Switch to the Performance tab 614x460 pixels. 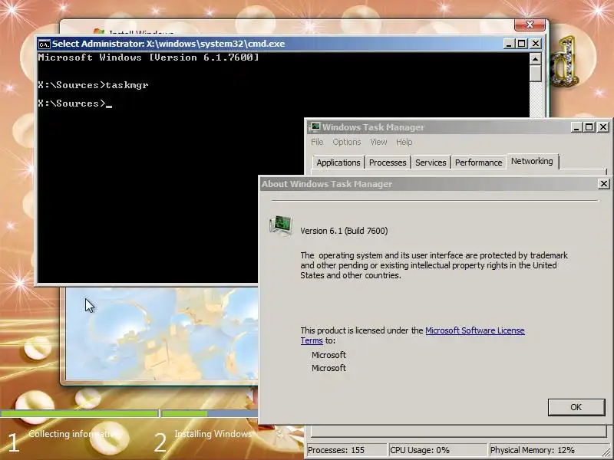[478, 163]
